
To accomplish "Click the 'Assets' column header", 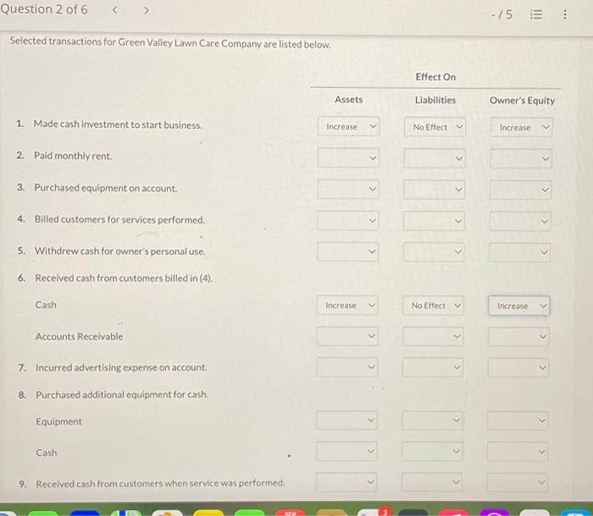I will point(349,99).
